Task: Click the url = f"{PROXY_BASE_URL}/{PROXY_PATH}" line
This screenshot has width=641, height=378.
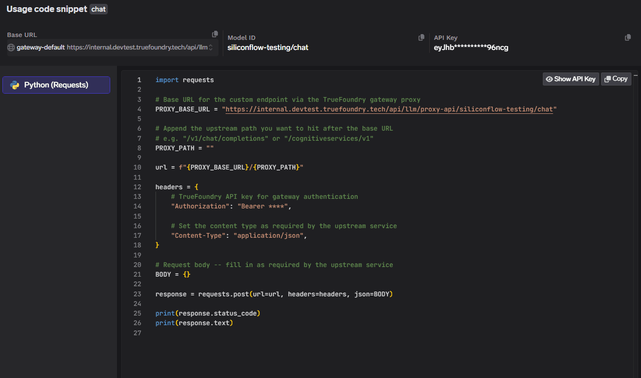Action: click(229, 168)
